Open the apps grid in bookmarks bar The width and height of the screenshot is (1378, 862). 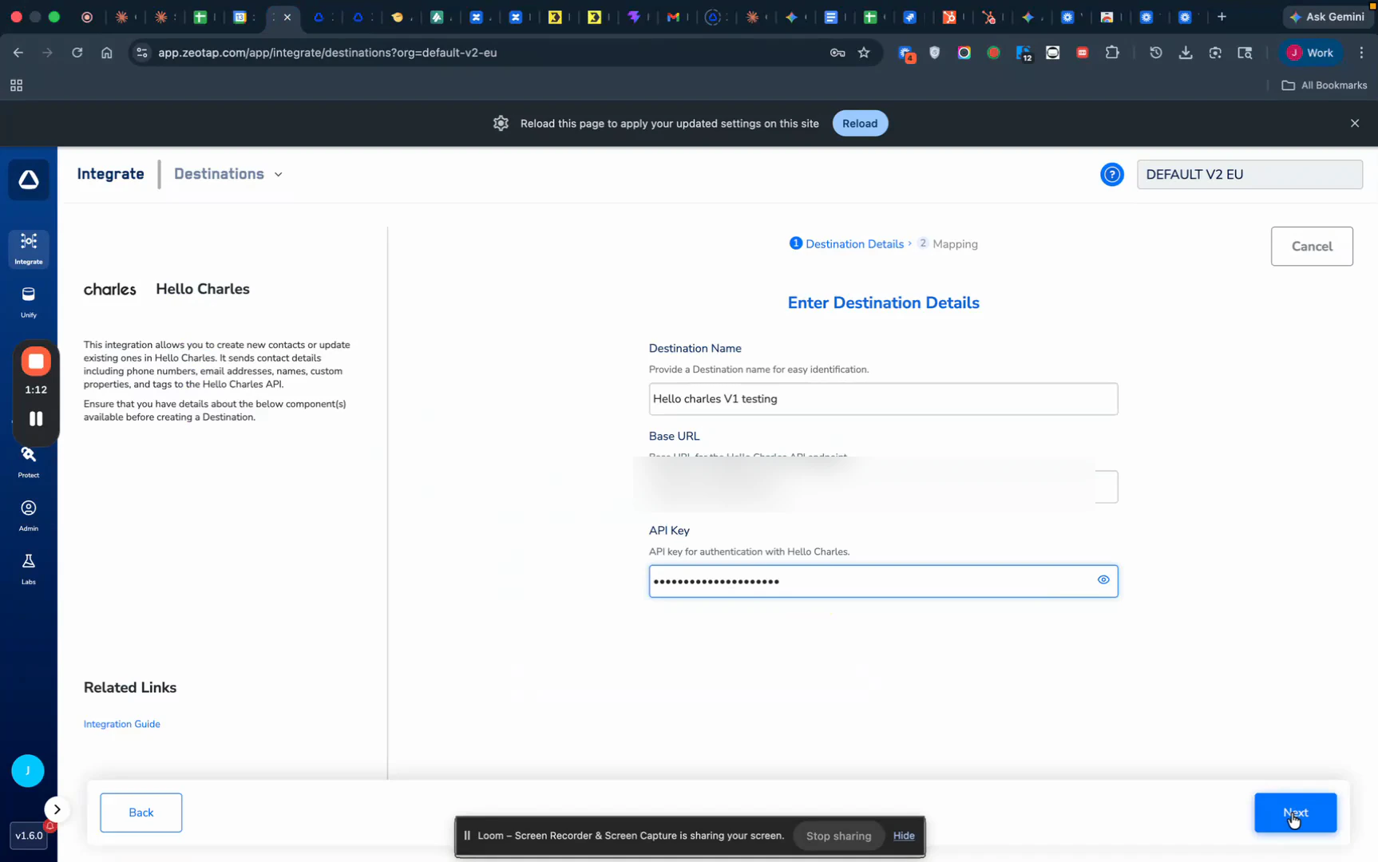click(16, 85)
